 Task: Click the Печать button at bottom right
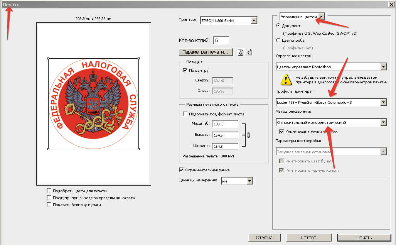click(x=364, y=238)
